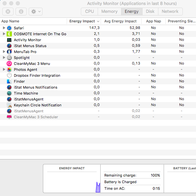Switch to the CPU tab
The height and width of the screenshot is (196, 196).
click(x=89, y=12)
